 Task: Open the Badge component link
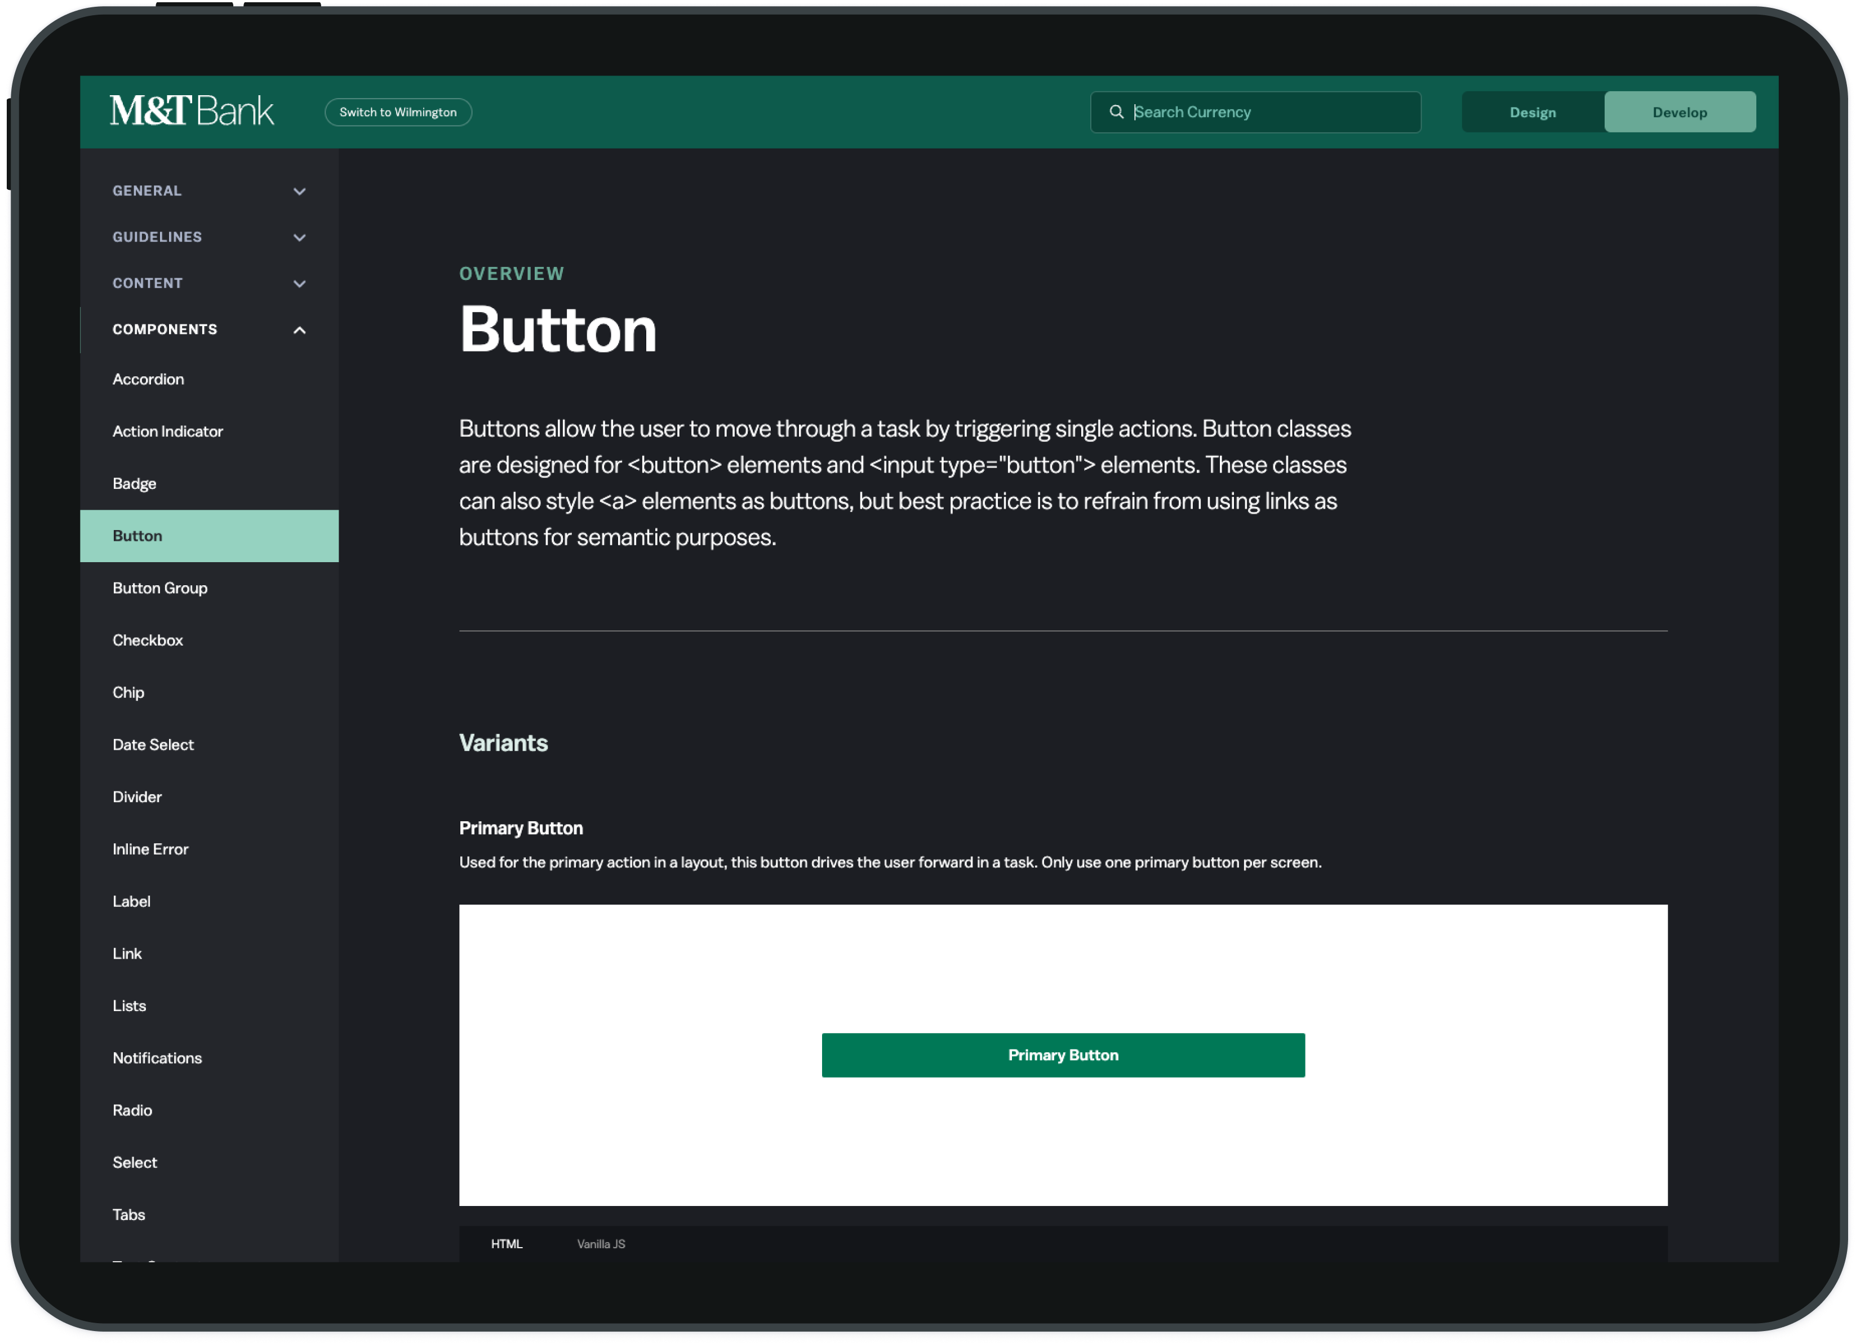point(134,483)
